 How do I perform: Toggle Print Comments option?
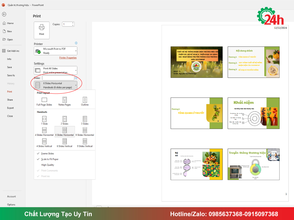(x=49, y=171)
